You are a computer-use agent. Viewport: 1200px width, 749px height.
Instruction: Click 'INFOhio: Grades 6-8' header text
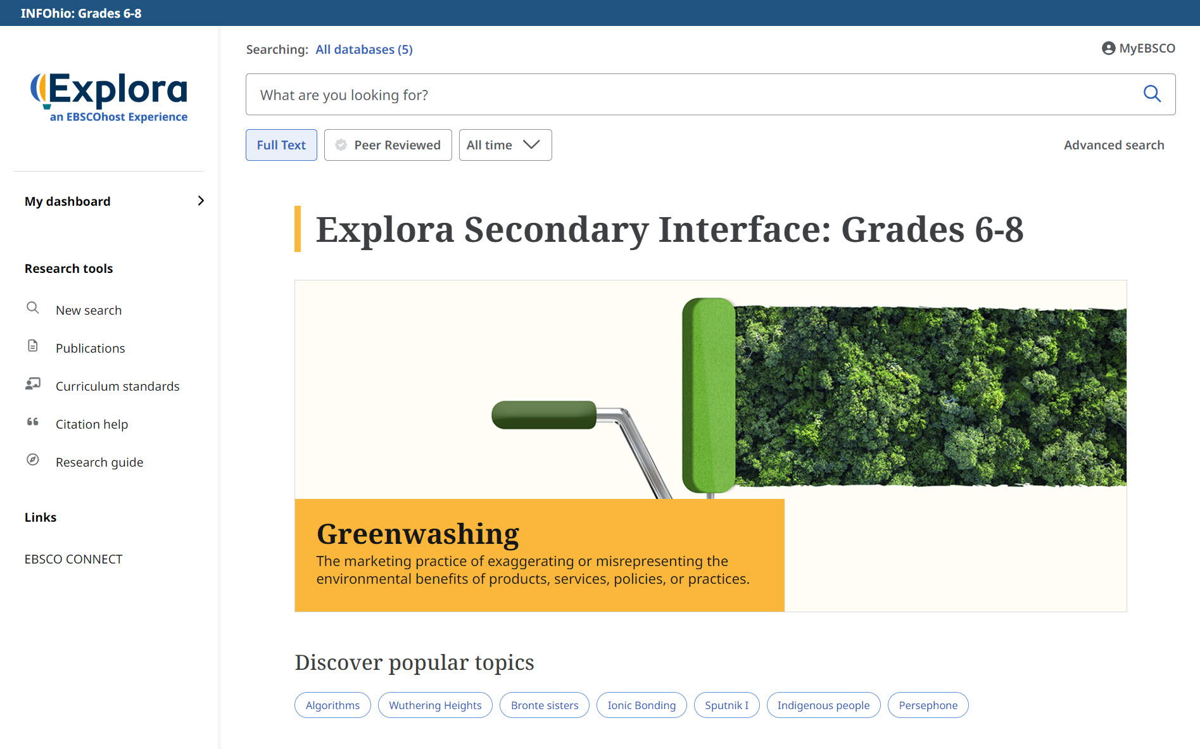(x=81, y=13)
